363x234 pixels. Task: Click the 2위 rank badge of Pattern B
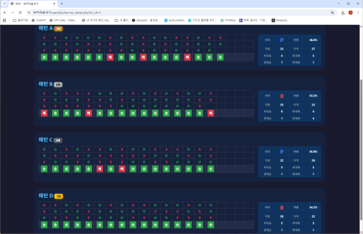pos(58,84)
